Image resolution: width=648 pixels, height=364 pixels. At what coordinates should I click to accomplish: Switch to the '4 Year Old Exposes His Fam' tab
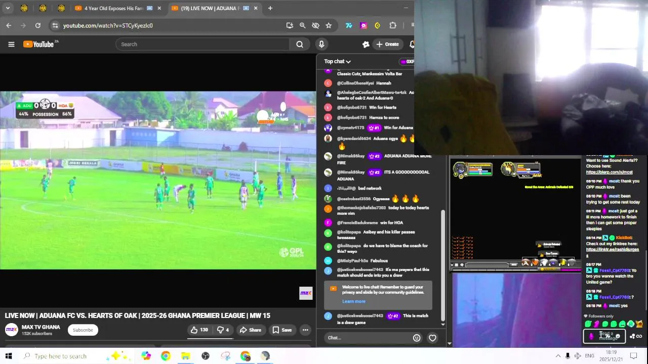coord(118,8)
